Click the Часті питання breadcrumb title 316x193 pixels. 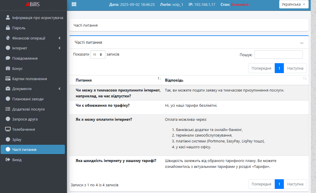85,25
